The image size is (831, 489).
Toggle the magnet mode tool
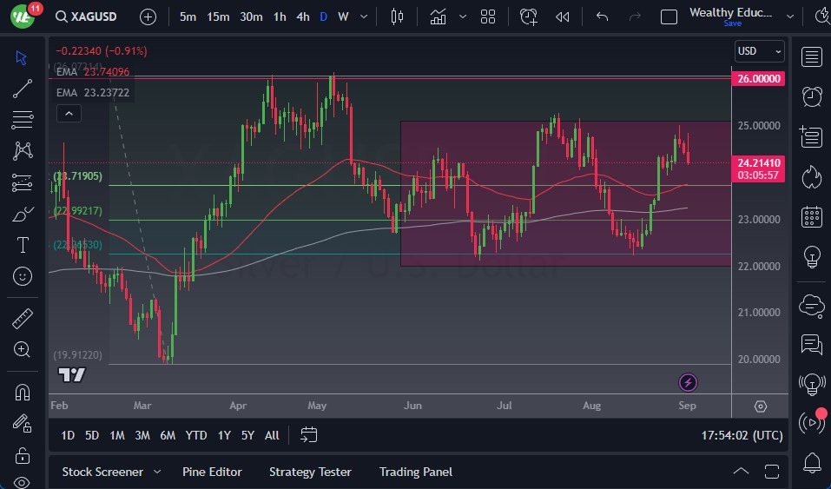click(23, 392)
